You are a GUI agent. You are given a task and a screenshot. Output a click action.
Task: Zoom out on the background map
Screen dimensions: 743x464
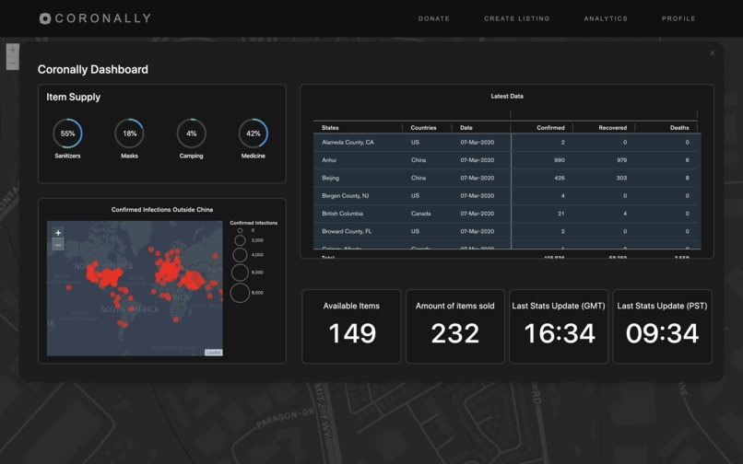(x=12, y=63)
